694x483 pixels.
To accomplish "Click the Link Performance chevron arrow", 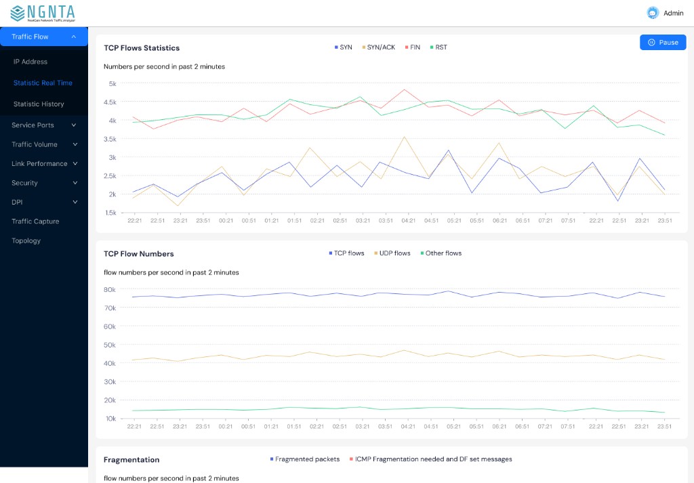I will point(75,164).
